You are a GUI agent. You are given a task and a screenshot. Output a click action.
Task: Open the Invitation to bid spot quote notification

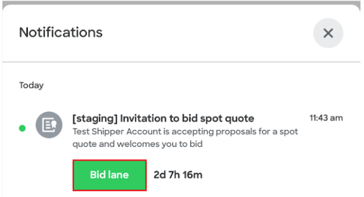click(163, 119)
